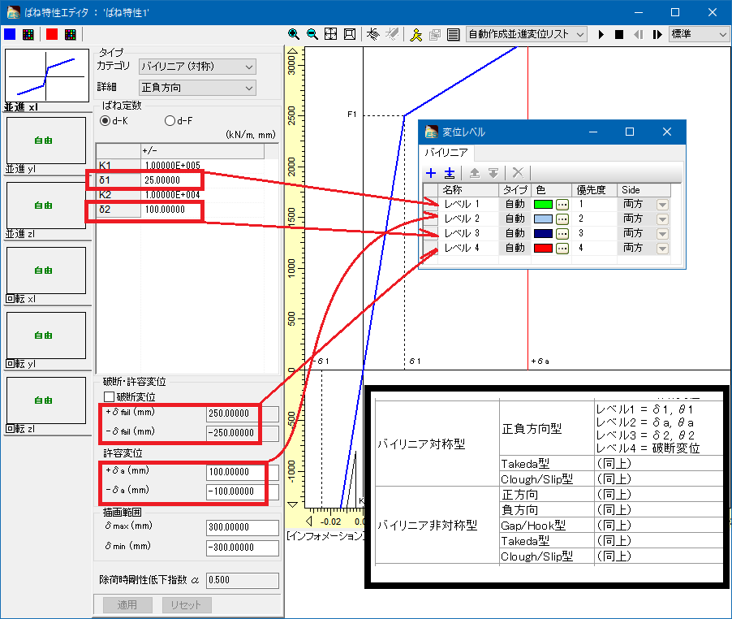Viewport: 732px width, 619px height.
Task: Select the d-K radio button
Action: [105, 121]
